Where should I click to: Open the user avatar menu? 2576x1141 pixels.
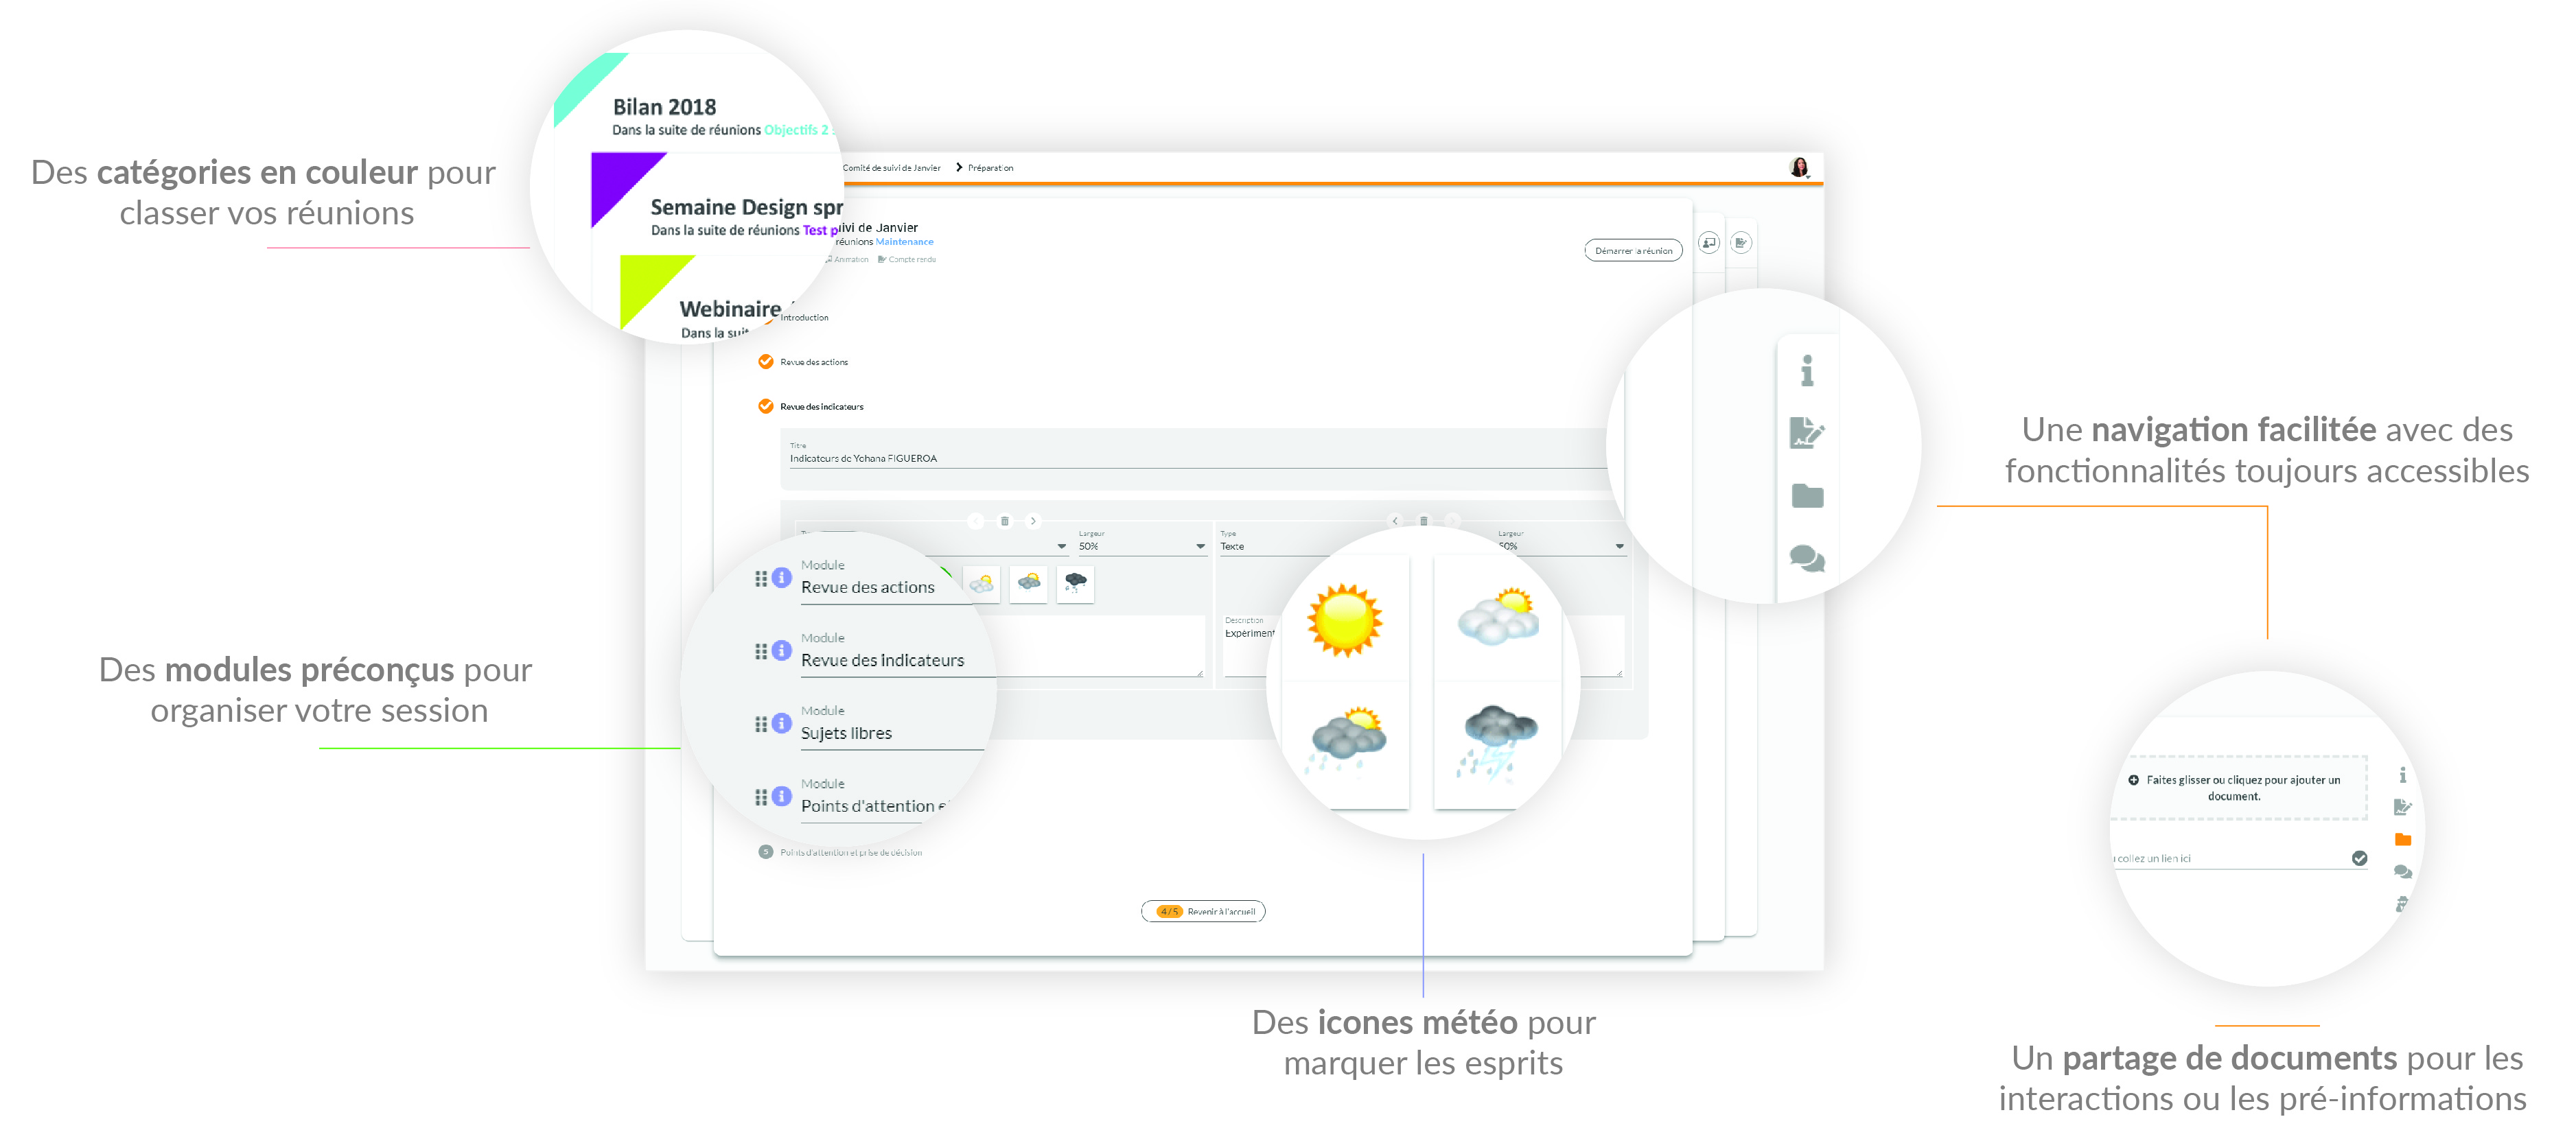coord(1799,167)
